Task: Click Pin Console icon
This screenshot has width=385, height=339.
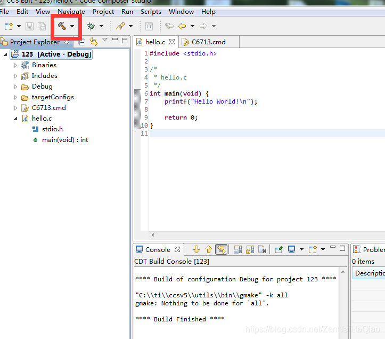Action: [279, 249]
